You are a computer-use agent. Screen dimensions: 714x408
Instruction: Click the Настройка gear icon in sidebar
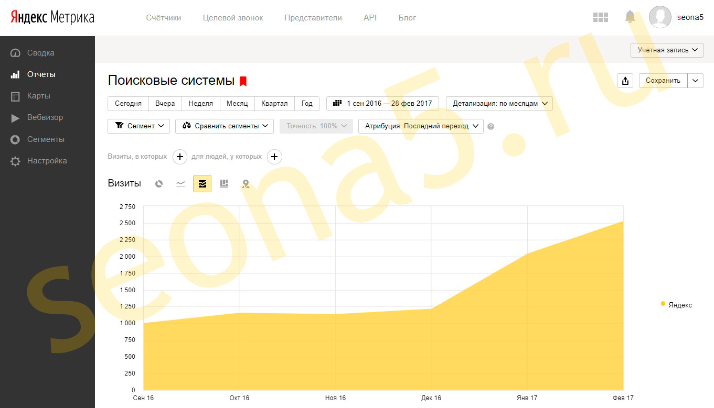(15, 161)
